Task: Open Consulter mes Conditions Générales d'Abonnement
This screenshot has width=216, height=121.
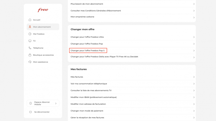Action: [96, 11]
